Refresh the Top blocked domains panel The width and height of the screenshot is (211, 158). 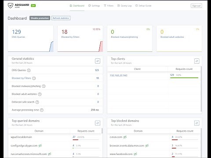click(x=197, y=123)
